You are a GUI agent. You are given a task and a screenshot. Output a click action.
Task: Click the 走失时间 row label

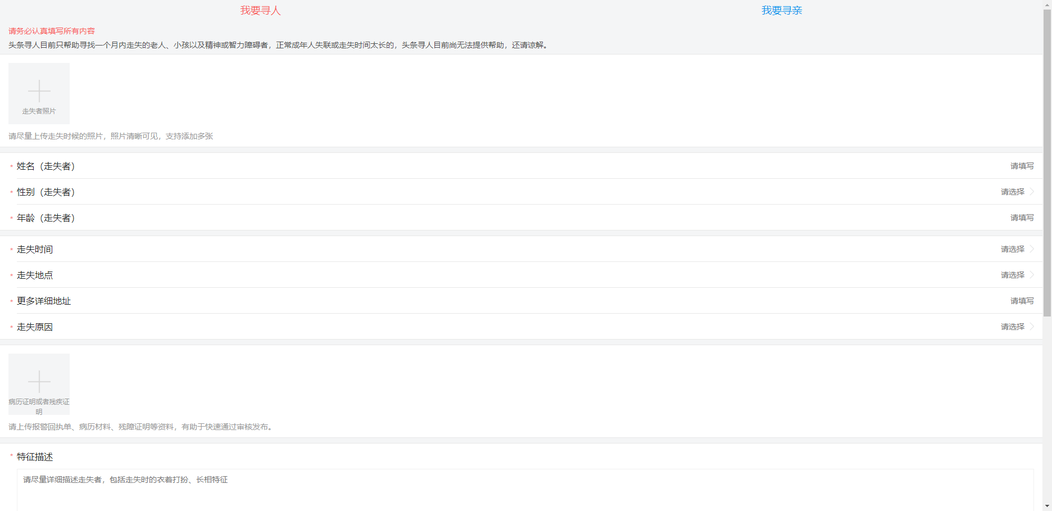35,249
